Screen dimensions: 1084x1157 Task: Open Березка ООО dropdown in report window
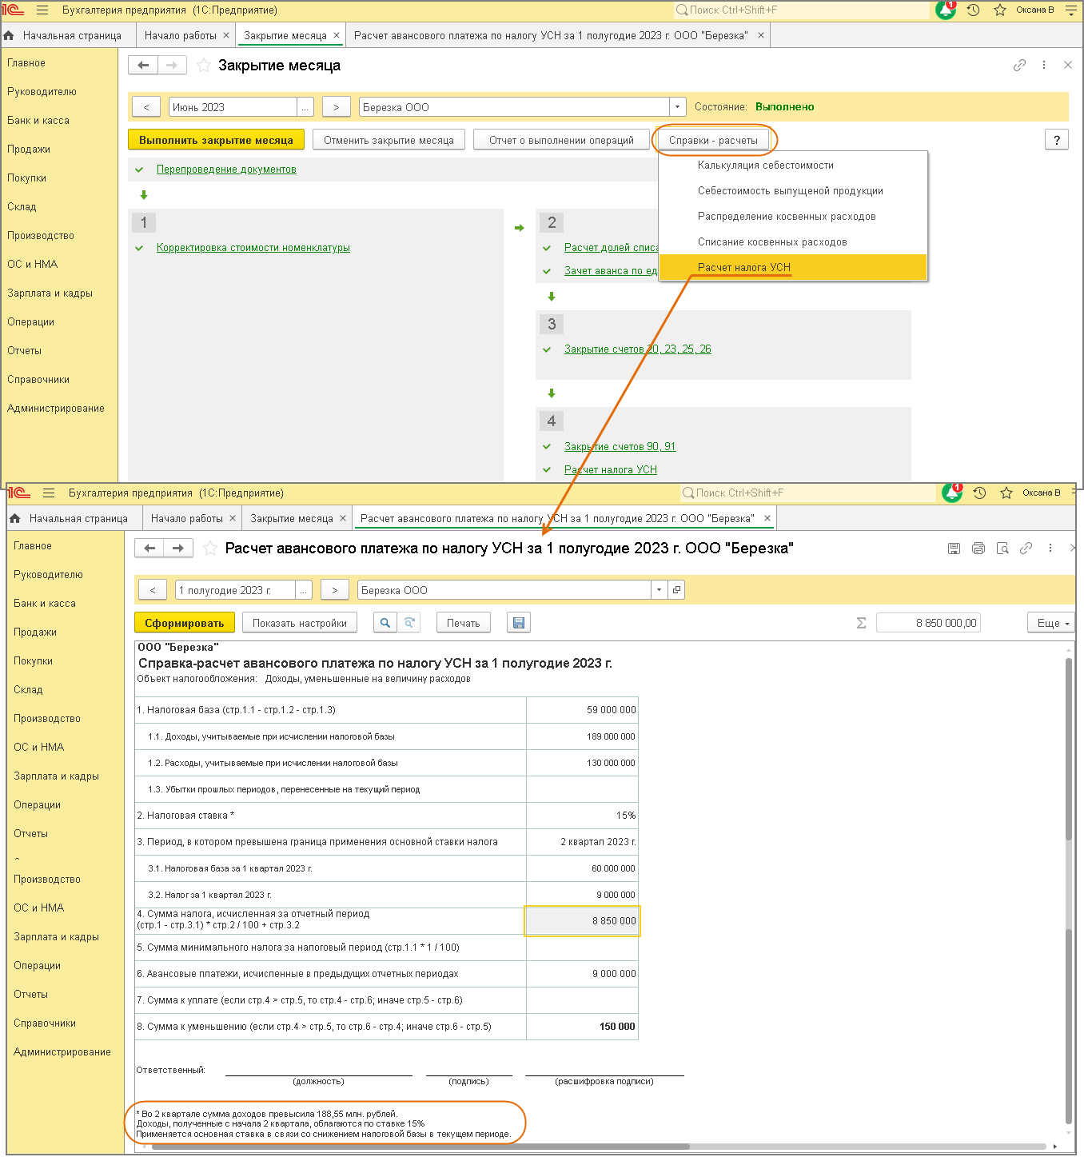[659, 590]
